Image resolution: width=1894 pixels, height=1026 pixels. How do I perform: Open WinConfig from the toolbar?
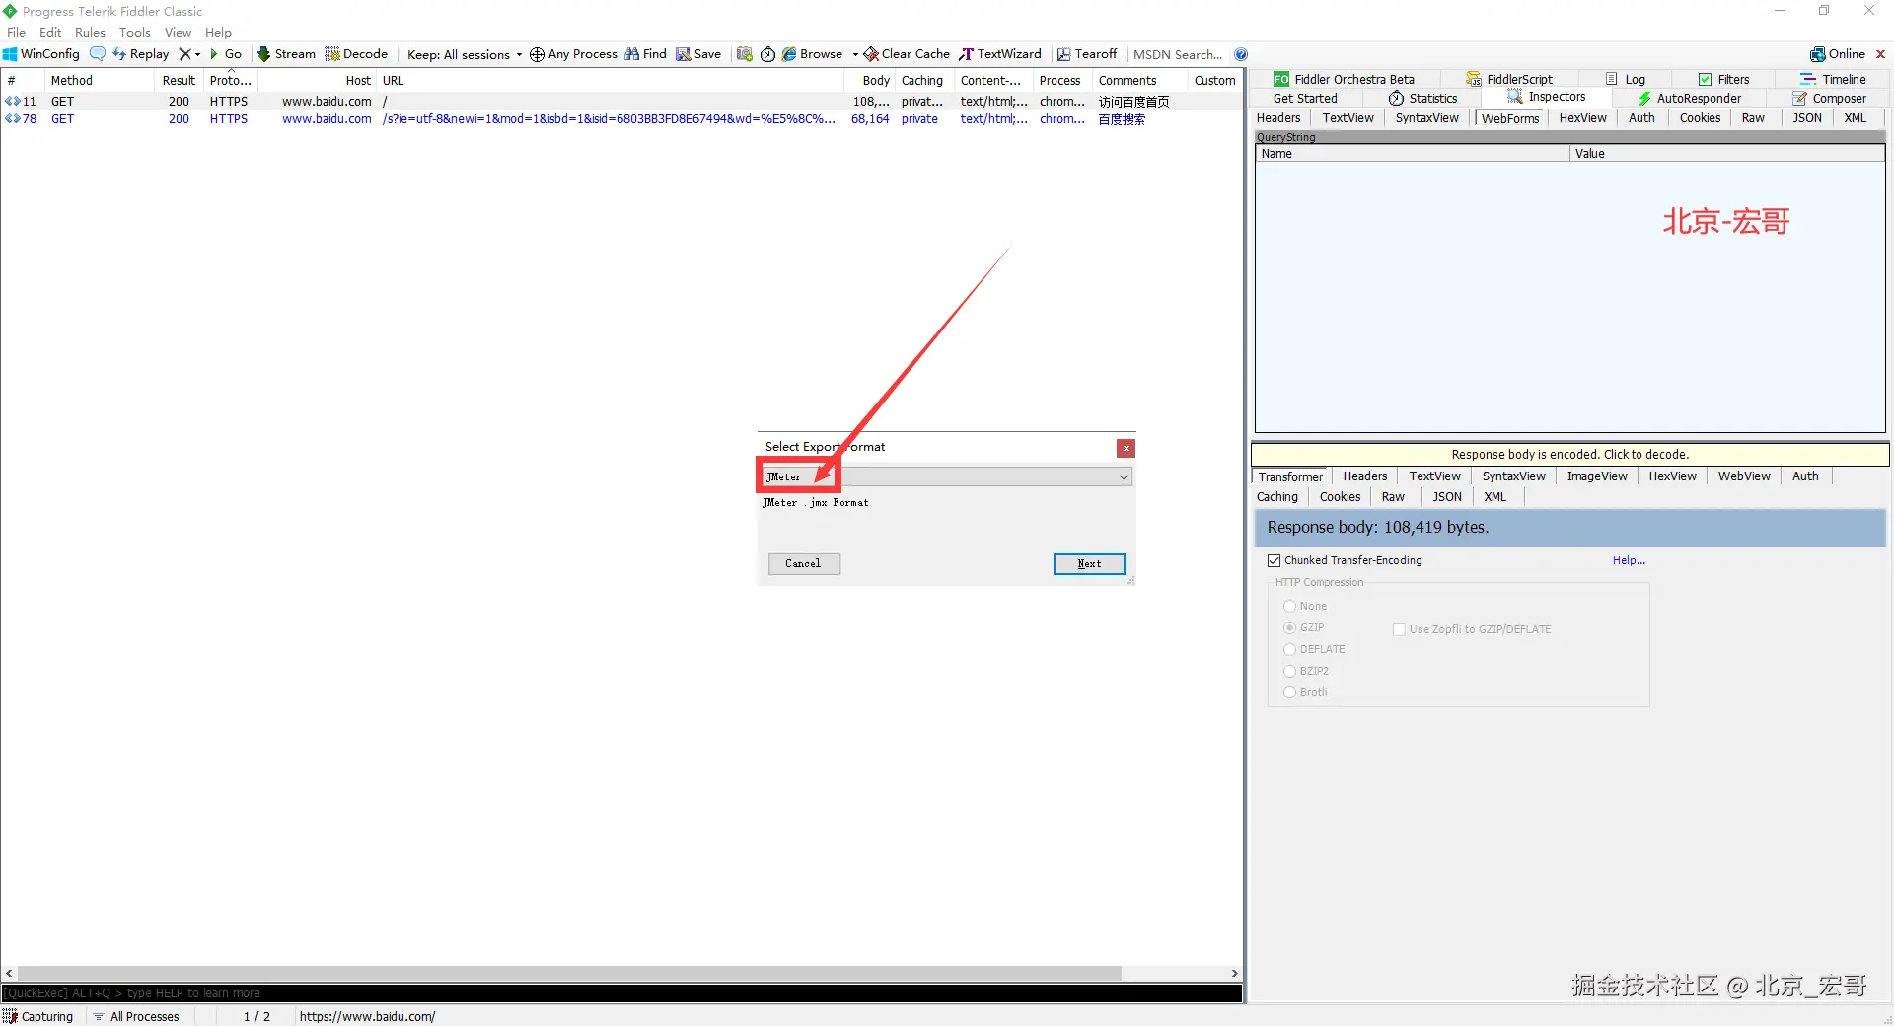point(41,54)
